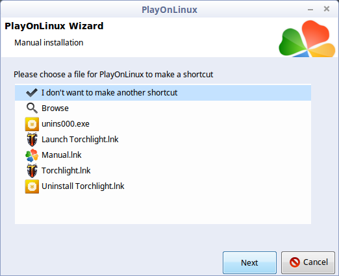Select the "unins000.exe" file name
339x276 pixels.
click(x=66, y=124)
